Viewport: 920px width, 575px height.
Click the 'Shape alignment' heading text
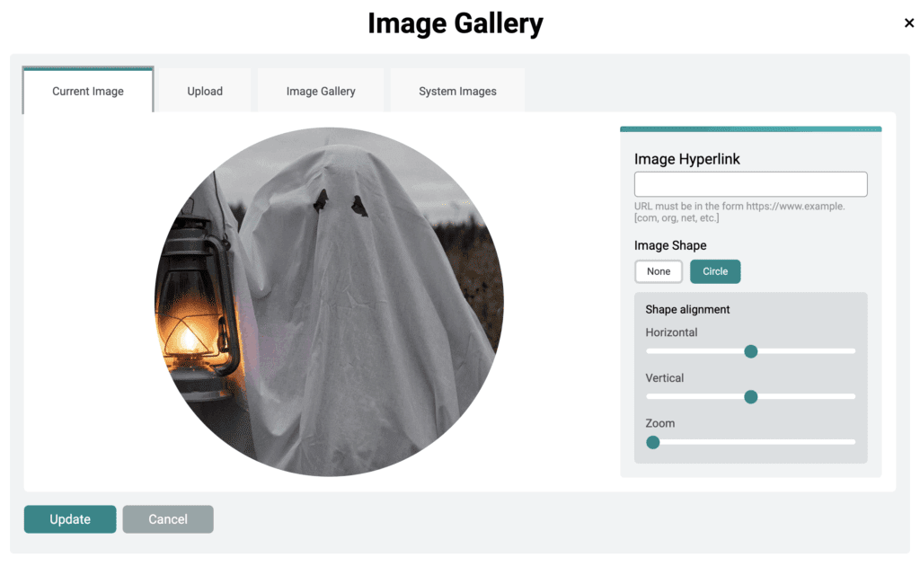click(x=687, y=309)
